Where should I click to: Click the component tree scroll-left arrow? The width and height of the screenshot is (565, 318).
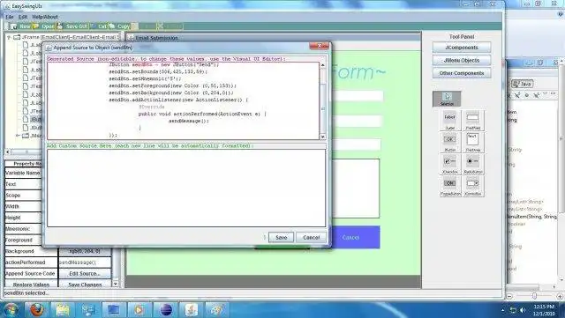click(x=8, y=152)
